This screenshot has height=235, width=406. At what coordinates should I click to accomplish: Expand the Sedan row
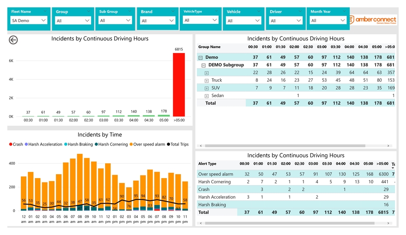[x=207, y=96]
